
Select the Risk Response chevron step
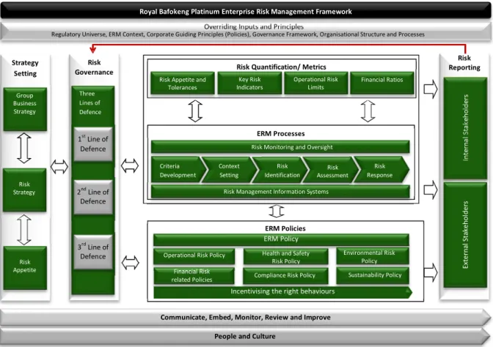click(x=381, y=171)
